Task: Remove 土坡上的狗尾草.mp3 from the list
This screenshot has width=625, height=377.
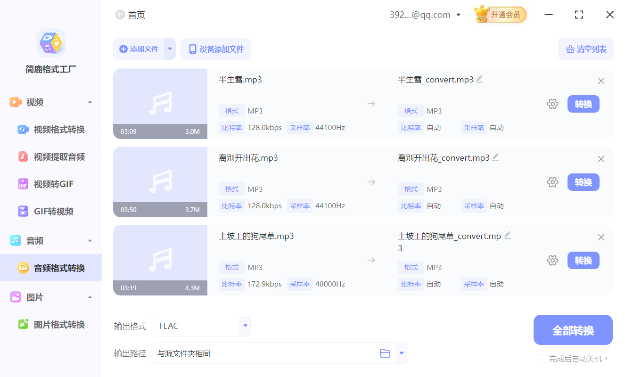Action: click(x=601, y=237)
